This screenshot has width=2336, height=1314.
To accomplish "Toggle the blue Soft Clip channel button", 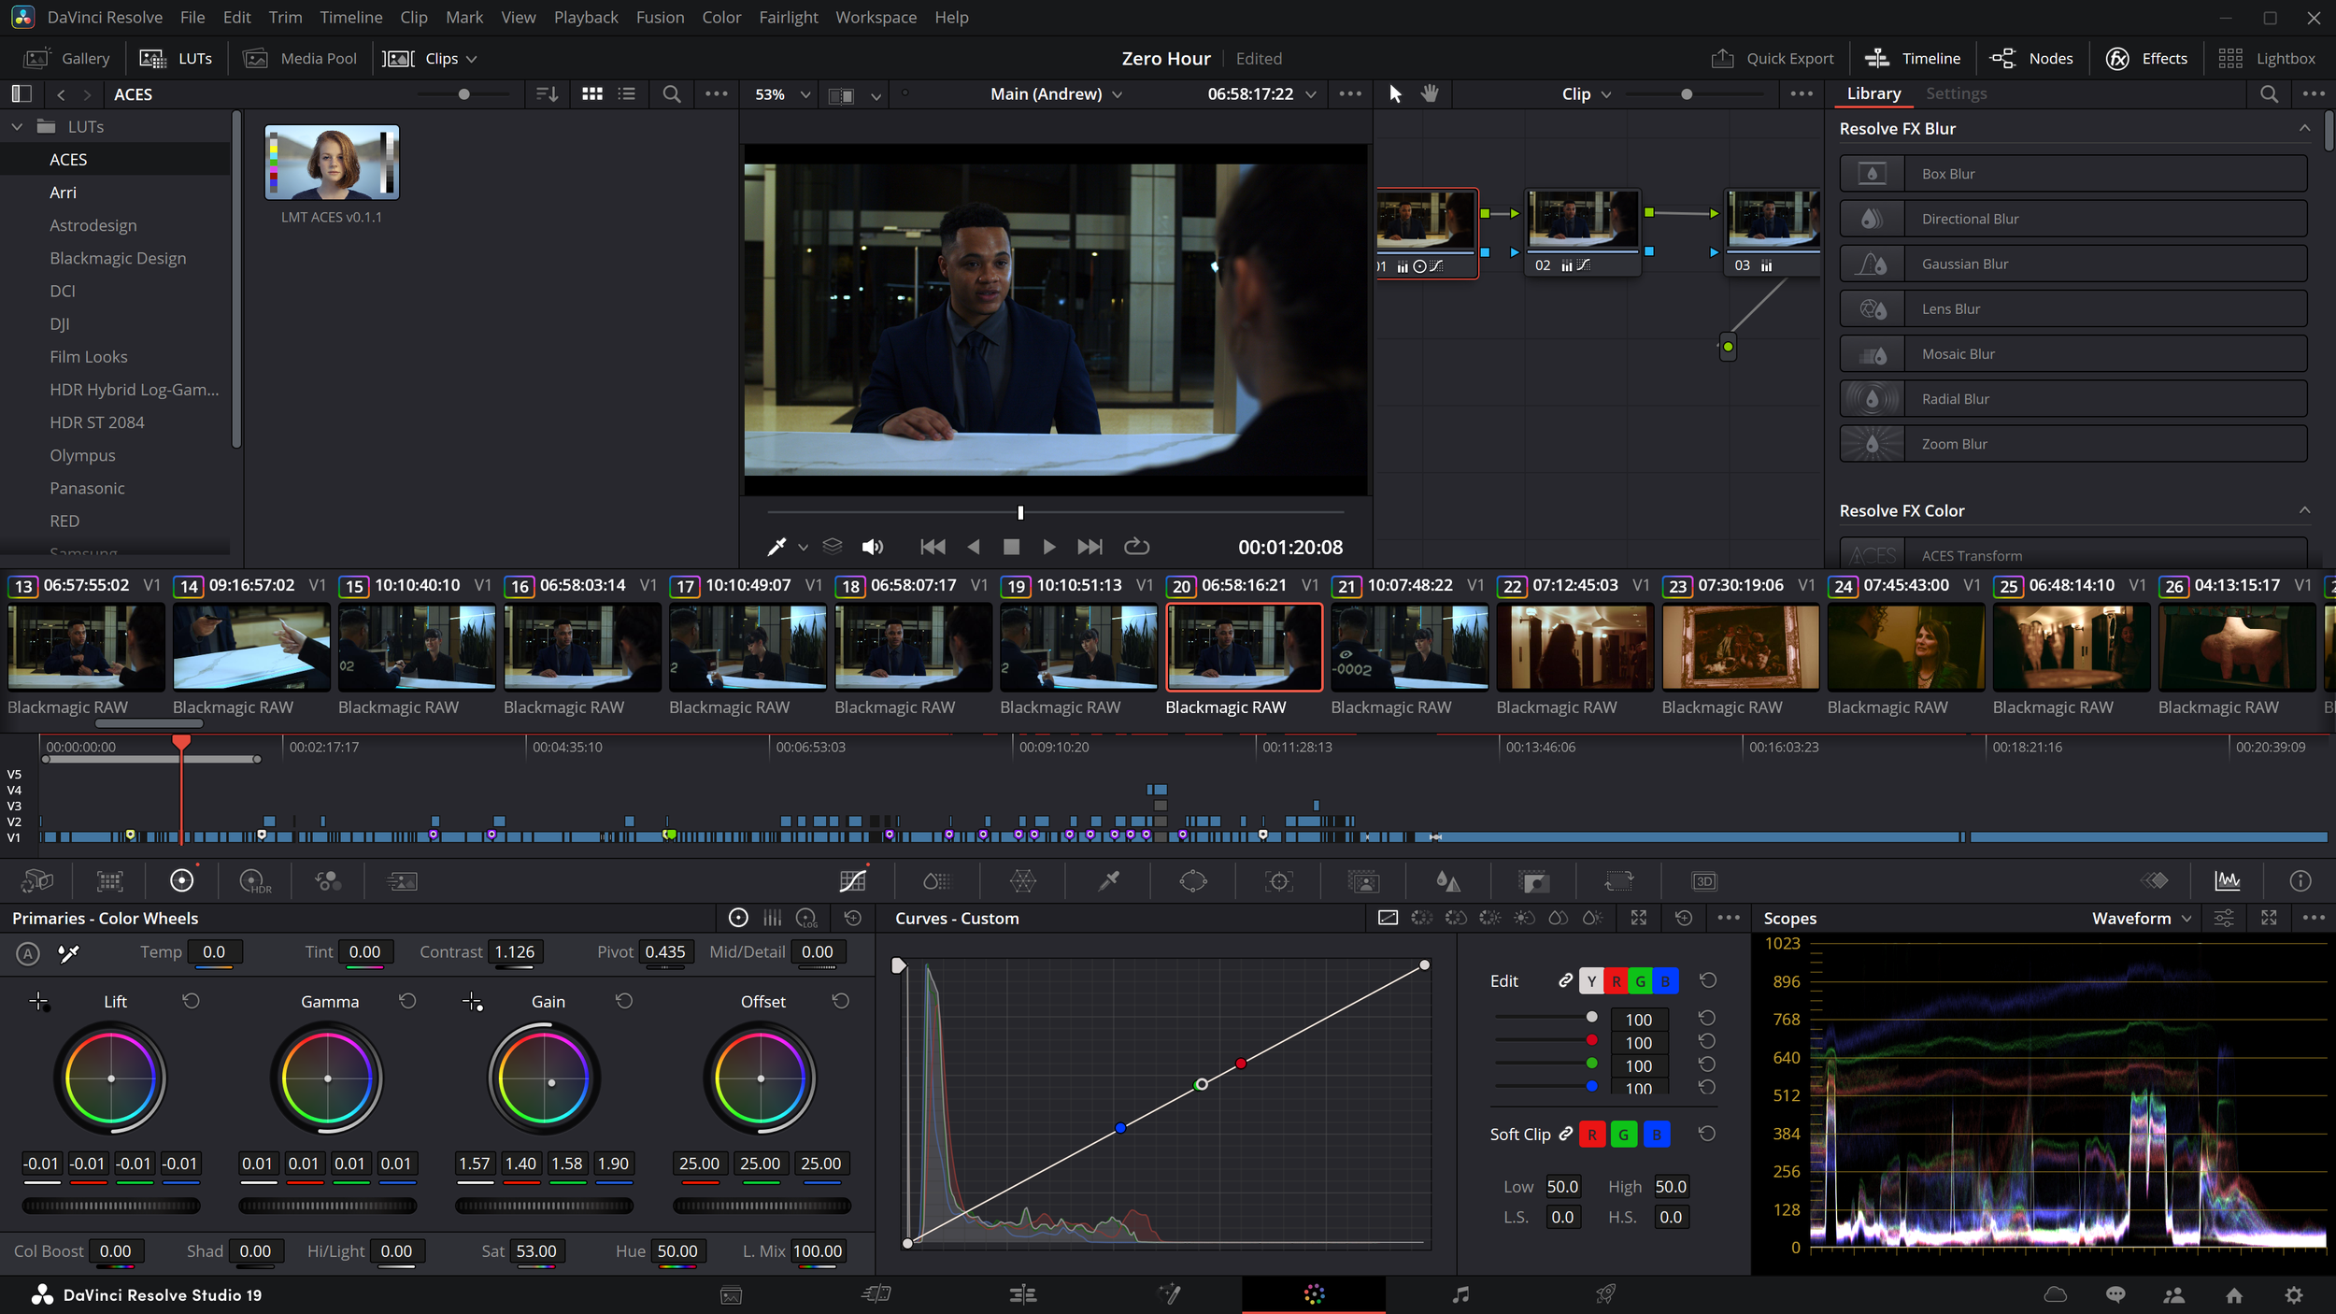I will pyautogui.click(x=1656, y=1135).
